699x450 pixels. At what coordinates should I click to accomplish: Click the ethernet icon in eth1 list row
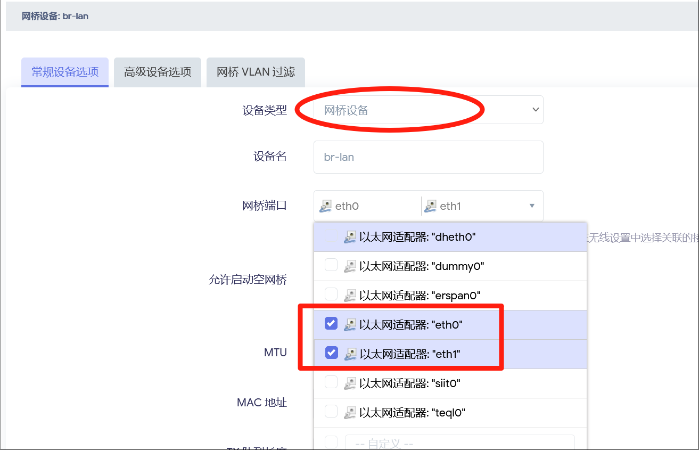click(350, 354)
